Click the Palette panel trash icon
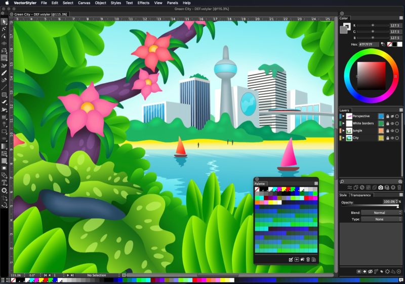The width and height of the screenshot is (405, 284). pyautogui.click(x=308, y=260)
